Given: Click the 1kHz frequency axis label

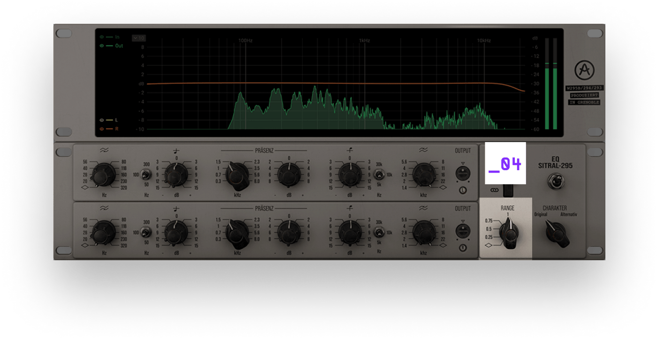Looking at the screenshot, I should pyautogui.click(x=365, y=41).
